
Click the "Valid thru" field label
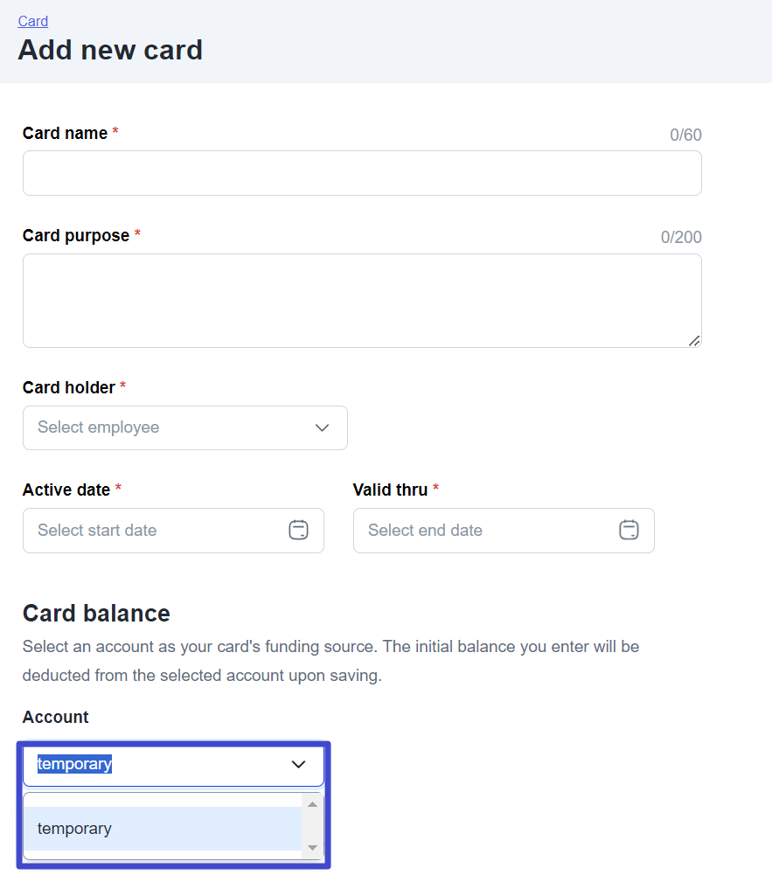click(x=390, y=490)
